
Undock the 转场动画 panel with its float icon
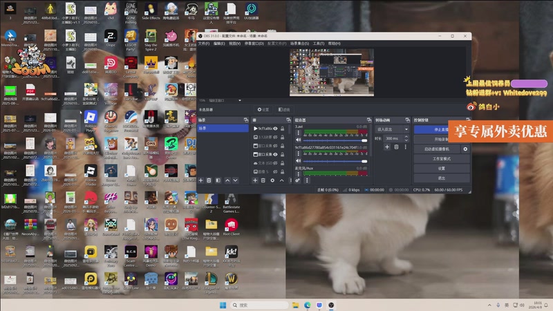point(407,120)
